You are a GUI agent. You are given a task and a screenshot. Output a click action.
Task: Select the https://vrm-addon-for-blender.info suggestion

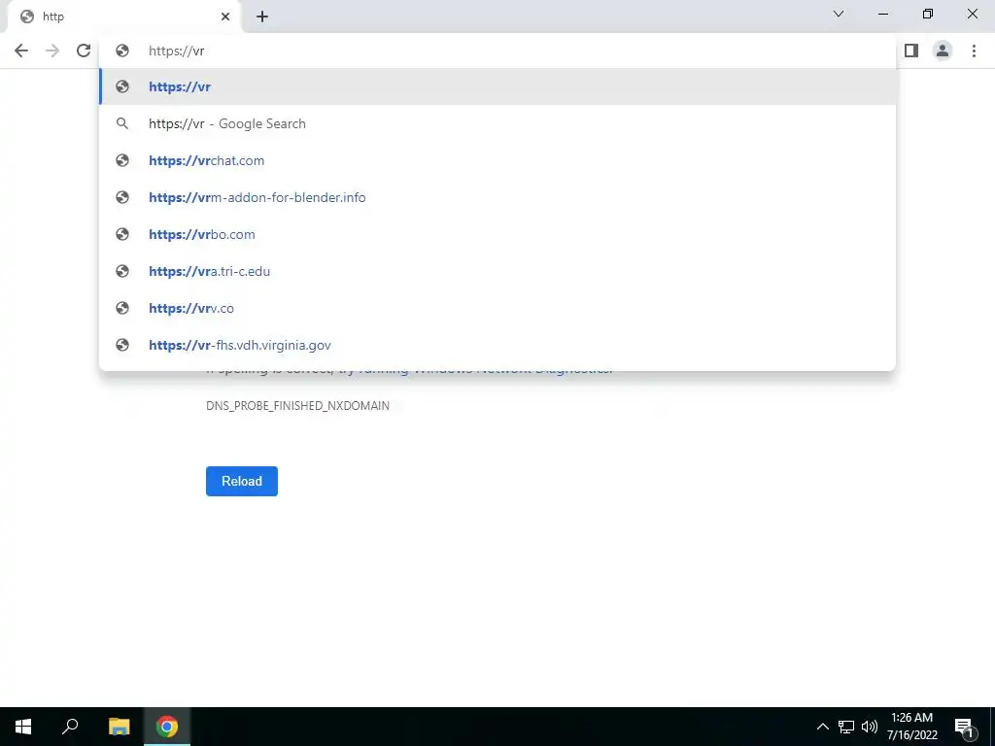(497, 197)
